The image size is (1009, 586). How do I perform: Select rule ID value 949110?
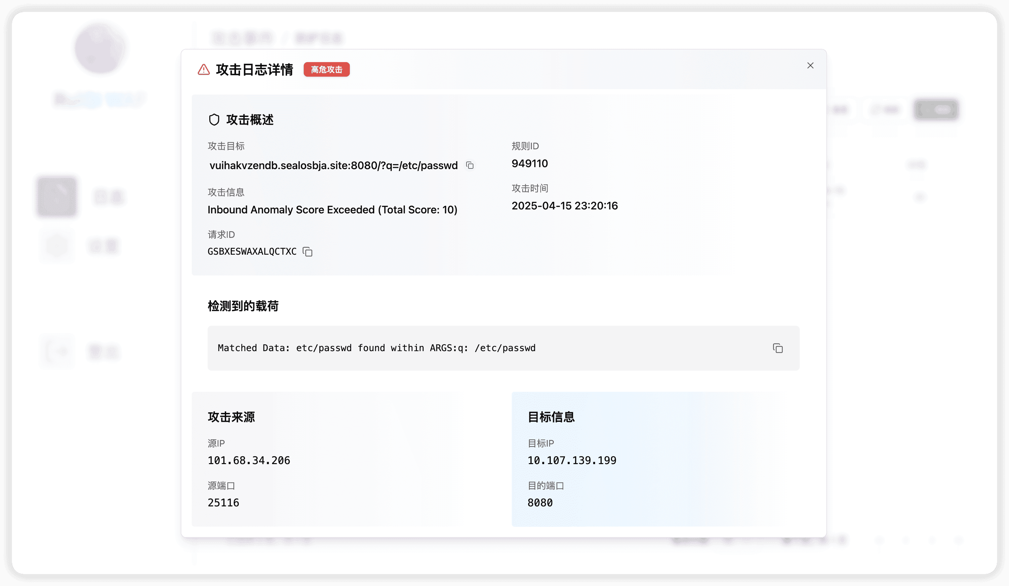[529, 163]
